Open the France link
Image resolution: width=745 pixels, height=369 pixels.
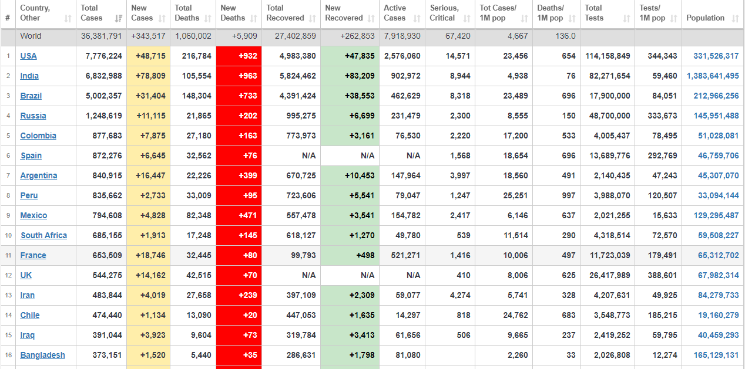pos(33,255)
